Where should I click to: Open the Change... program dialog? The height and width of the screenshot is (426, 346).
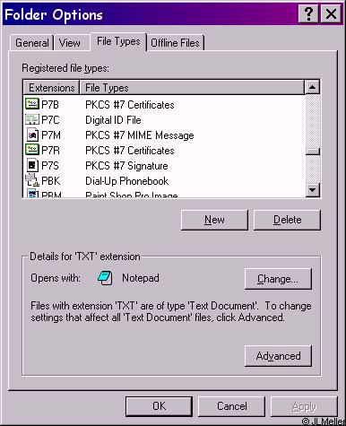click(278, 279)
